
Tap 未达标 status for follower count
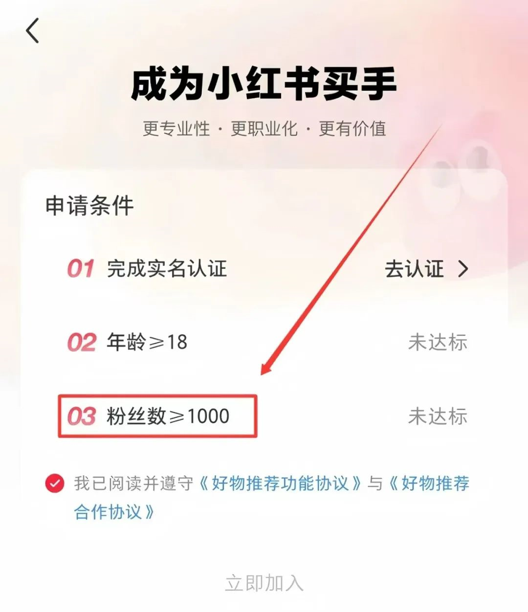tap(438, 416)
